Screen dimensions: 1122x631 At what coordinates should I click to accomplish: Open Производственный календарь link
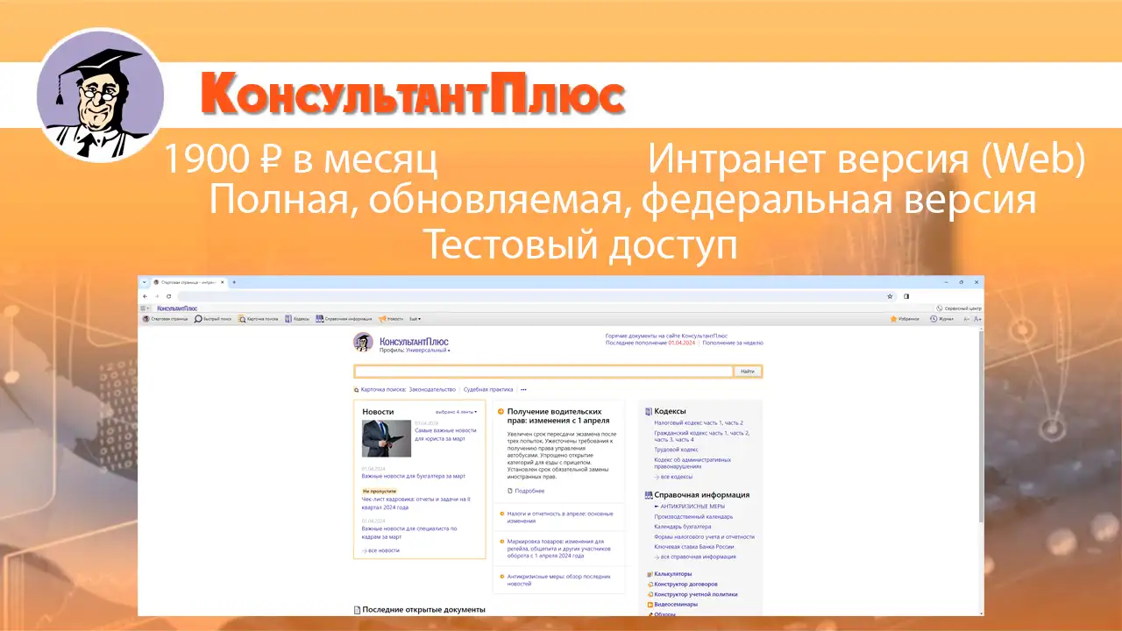pos(693,516)
